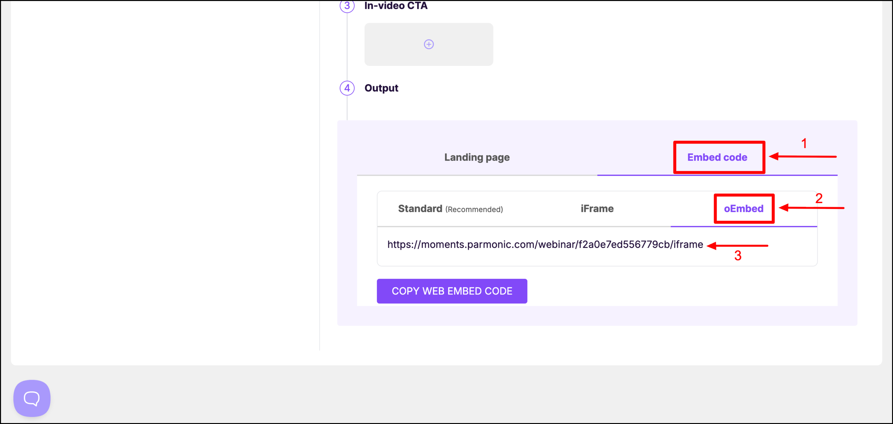Image resolution: width=893 pixels, height=424 pixels.
Task: Select the oEmbed tab
Action: coord(743,209)
